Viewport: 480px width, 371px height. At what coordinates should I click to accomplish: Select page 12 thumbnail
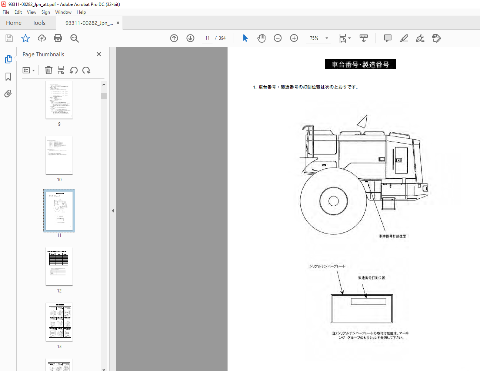pos(59,266)
